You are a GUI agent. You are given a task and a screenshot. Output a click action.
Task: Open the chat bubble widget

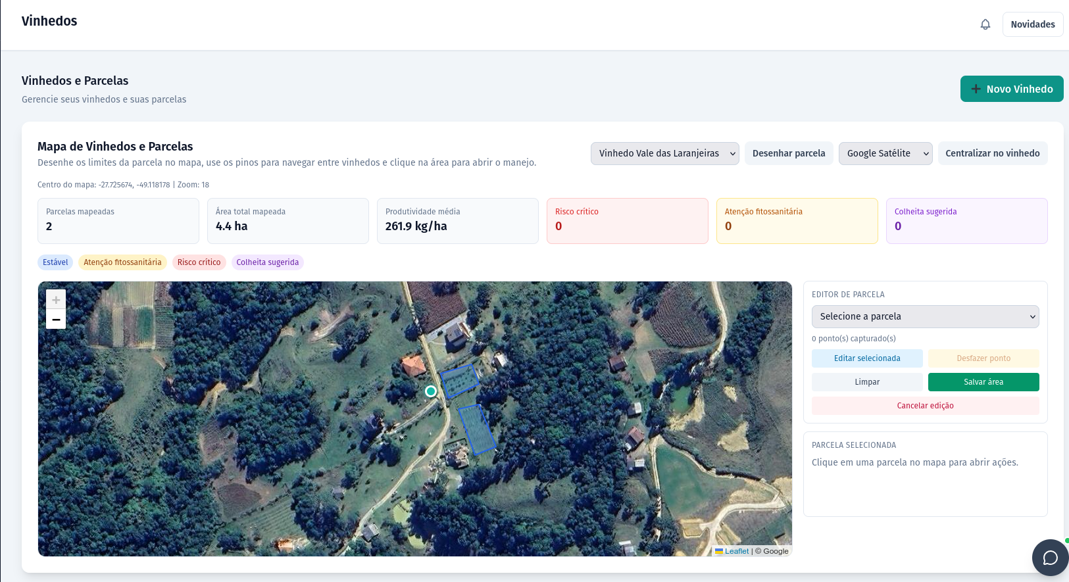1050,558
